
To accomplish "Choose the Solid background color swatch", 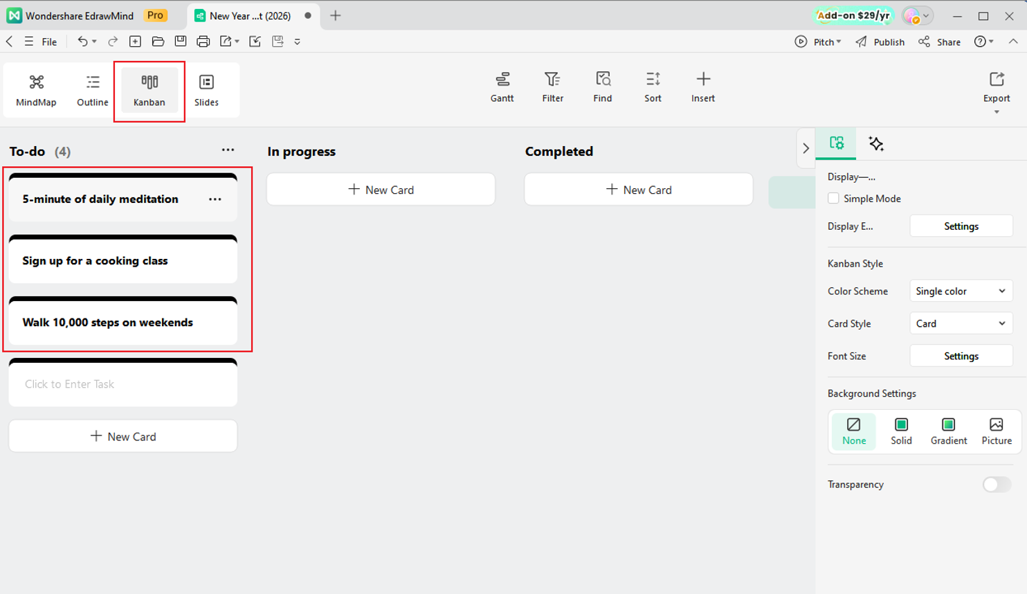I will [x=901, y=431].
